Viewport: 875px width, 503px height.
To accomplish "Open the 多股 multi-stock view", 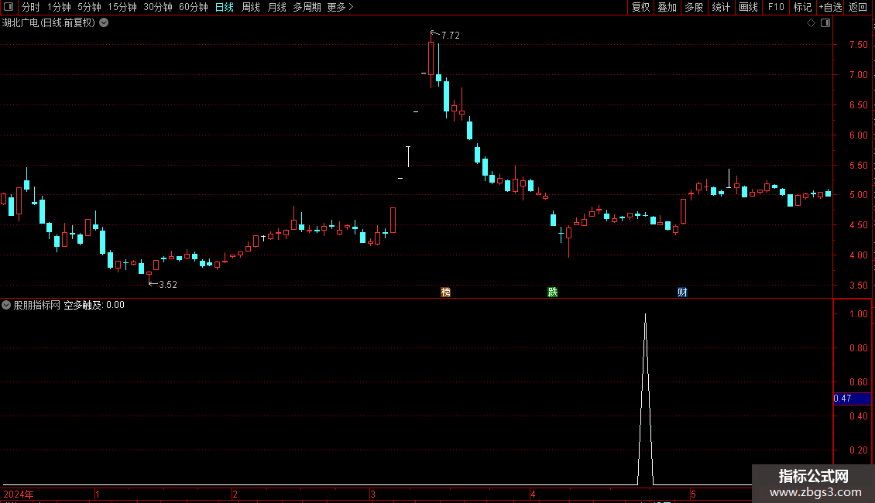I will (x=694, y=7).
